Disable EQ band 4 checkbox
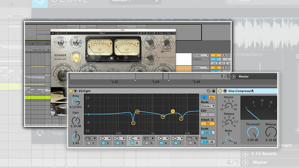The image size is (299, 168). [x=132, y=143]
